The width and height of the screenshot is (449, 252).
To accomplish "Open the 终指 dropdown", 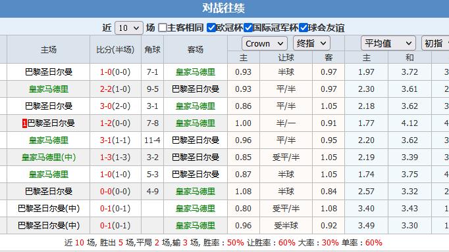I will click(311, 43).
